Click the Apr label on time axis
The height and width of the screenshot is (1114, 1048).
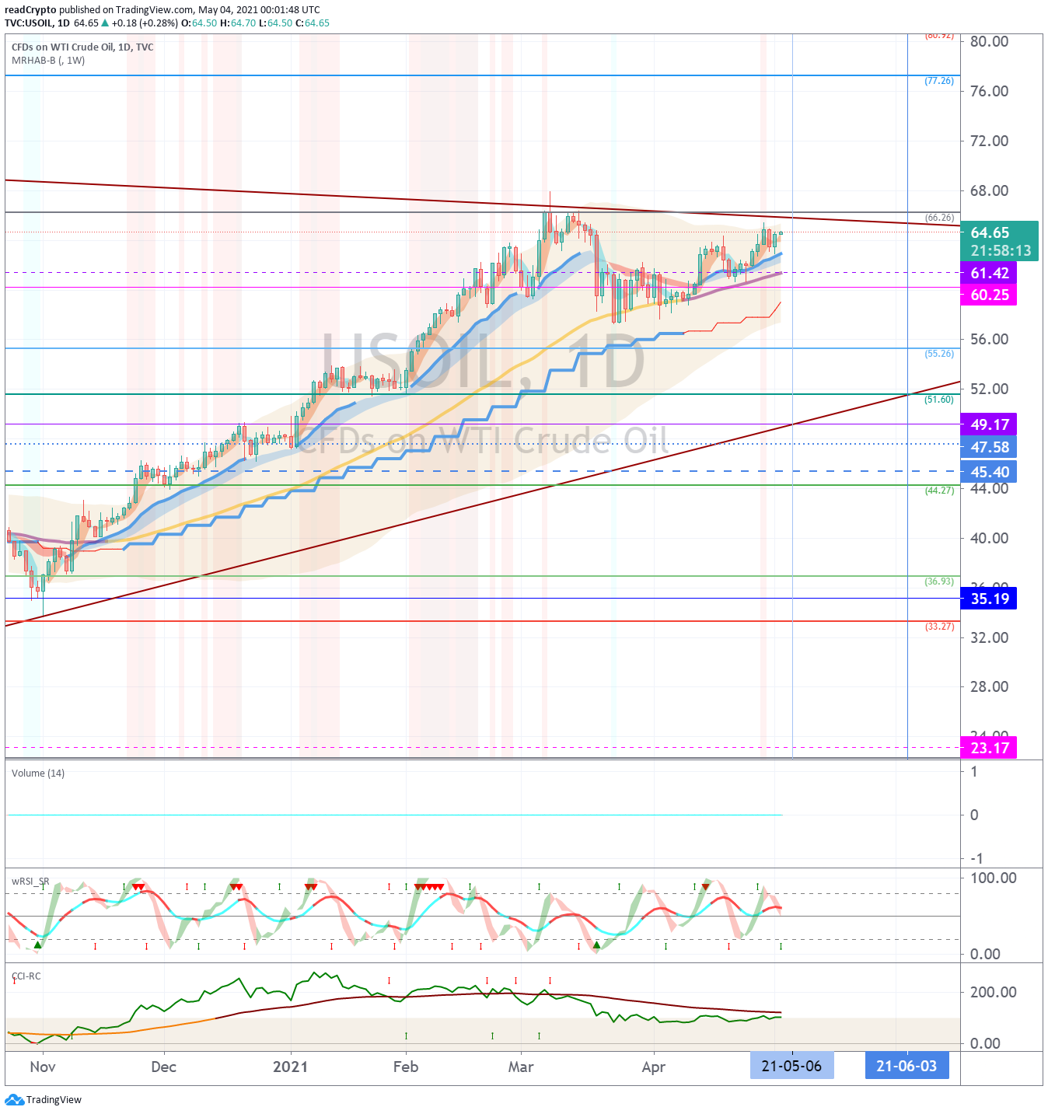pos(654,1067)
